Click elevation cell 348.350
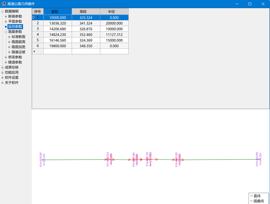The height and width of the screenshot is (204, 270). click(86, 46)
